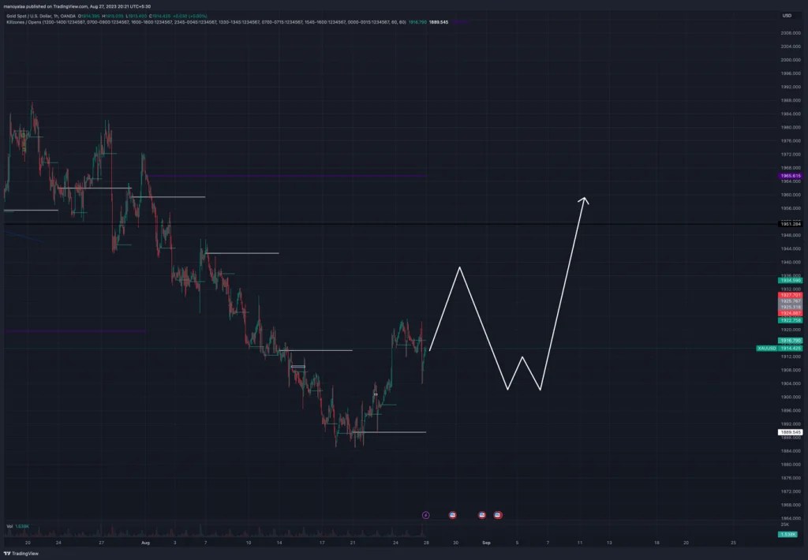The image size is (808, 560).
Task: Open the middle US flag economic event icon
Action: tap(482, 515)
